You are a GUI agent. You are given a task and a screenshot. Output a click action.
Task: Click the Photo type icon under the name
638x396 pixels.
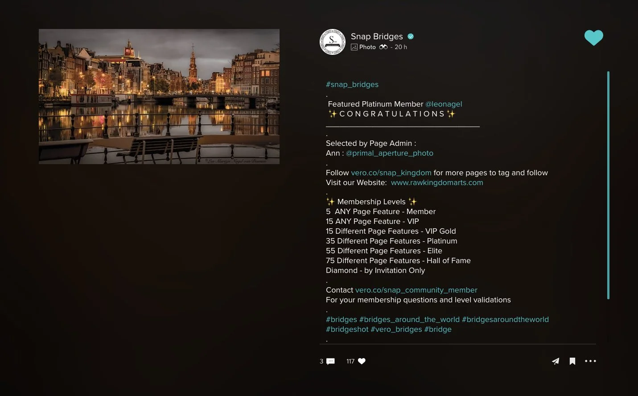pos(354,47)
